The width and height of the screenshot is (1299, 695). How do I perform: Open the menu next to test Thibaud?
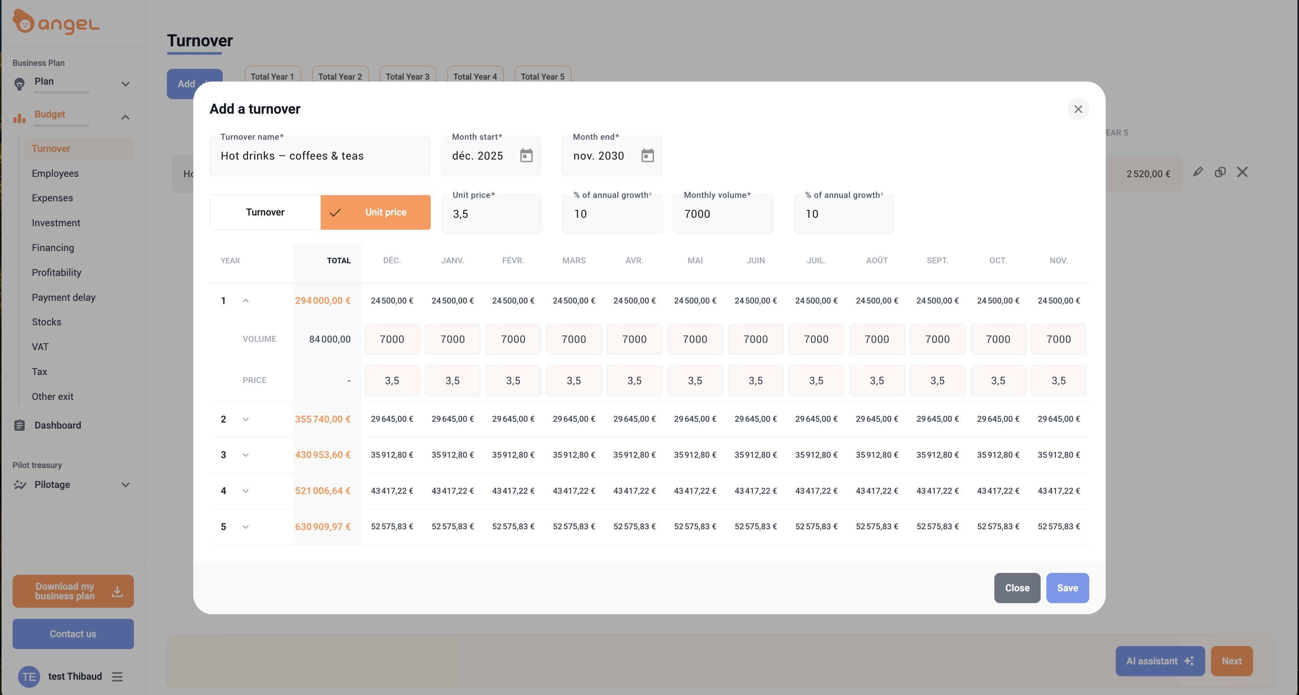(x=117, y=676)
